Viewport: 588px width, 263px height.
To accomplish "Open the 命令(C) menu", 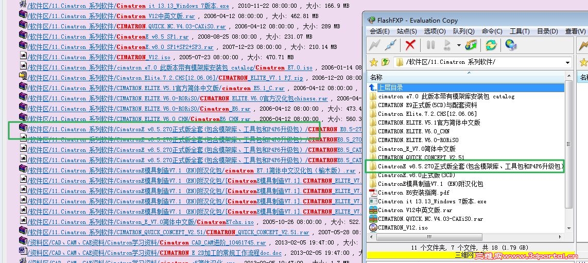I will pos(492,31).
